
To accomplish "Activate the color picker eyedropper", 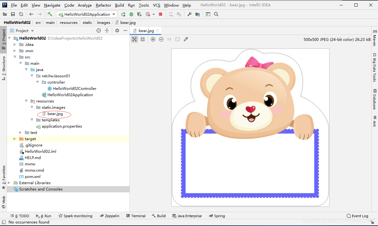I will (186, 39).
